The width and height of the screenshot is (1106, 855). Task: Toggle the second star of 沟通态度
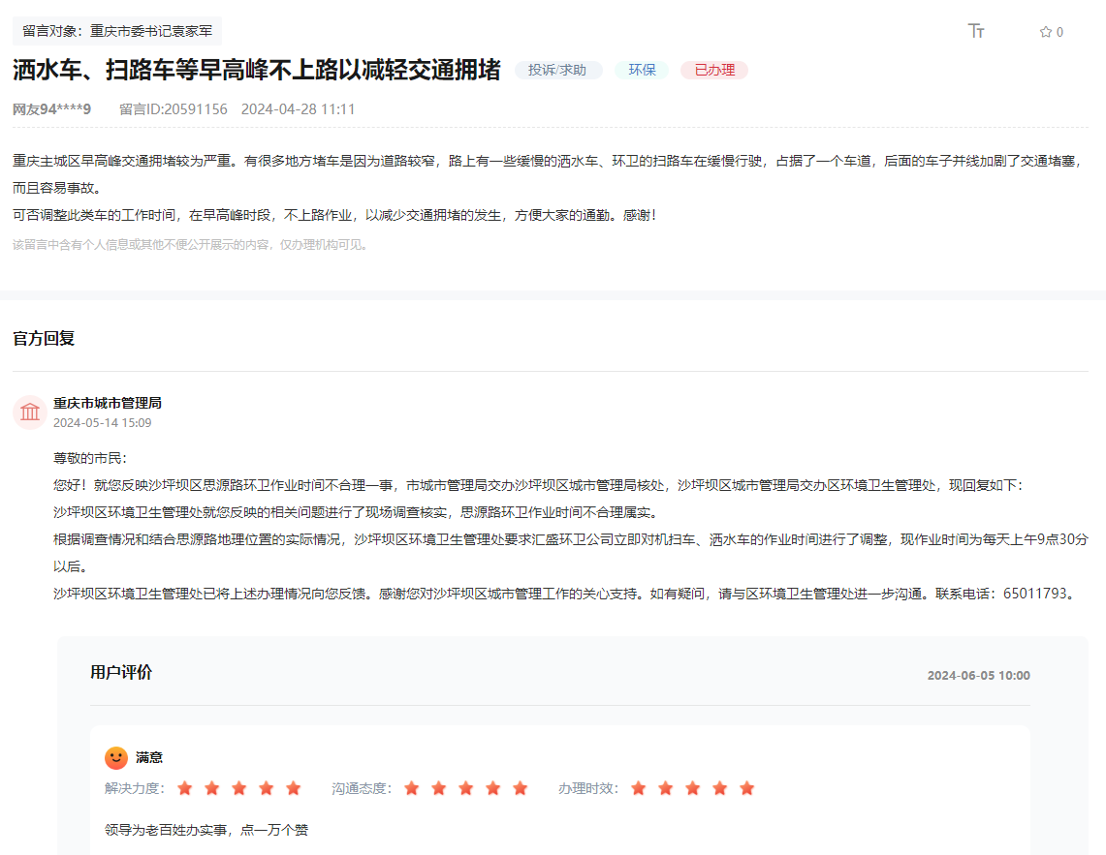pyautogui.click(x=440, y=788)
